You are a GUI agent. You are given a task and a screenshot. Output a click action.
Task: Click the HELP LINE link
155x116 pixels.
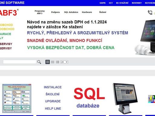53,108
